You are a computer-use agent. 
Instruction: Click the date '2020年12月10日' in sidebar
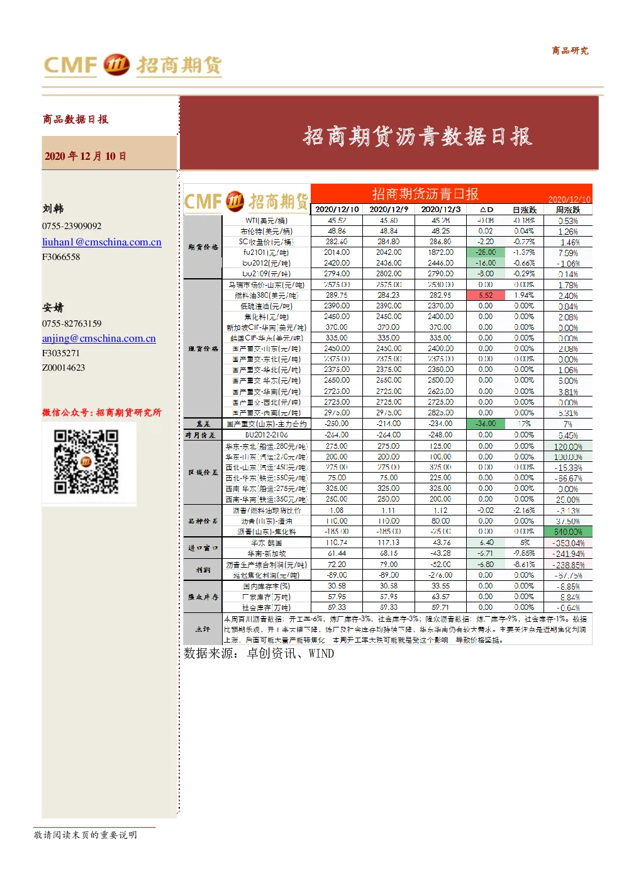tap(86, 156)
